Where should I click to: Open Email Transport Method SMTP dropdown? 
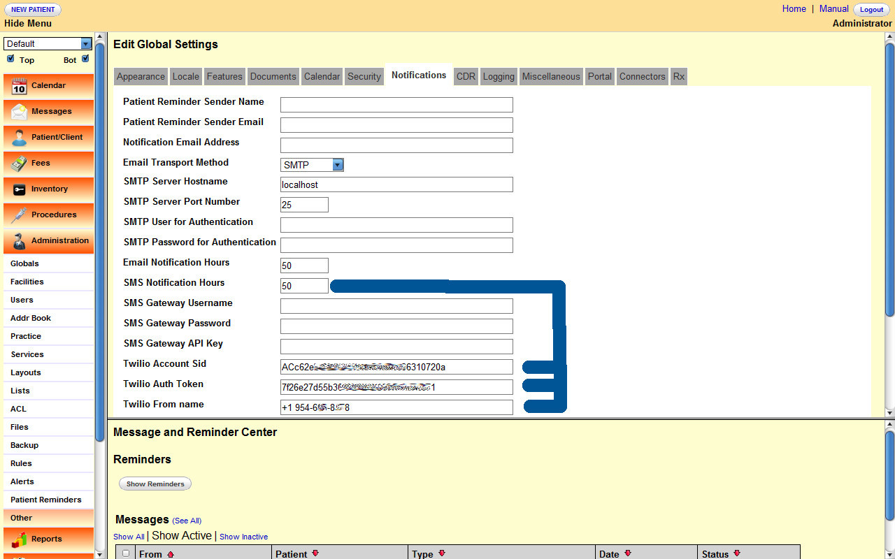tap(312, 165)
